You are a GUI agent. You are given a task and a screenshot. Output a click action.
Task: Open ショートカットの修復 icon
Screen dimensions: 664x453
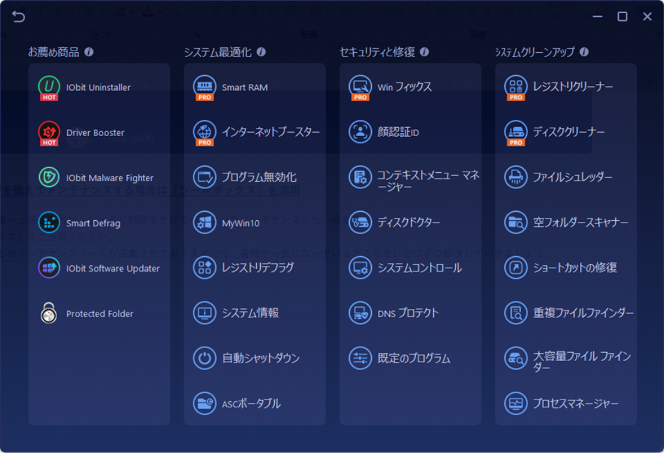516,268
